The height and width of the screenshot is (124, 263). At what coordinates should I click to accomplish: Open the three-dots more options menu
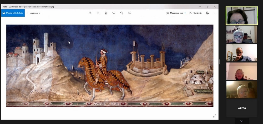pos(215,13)
